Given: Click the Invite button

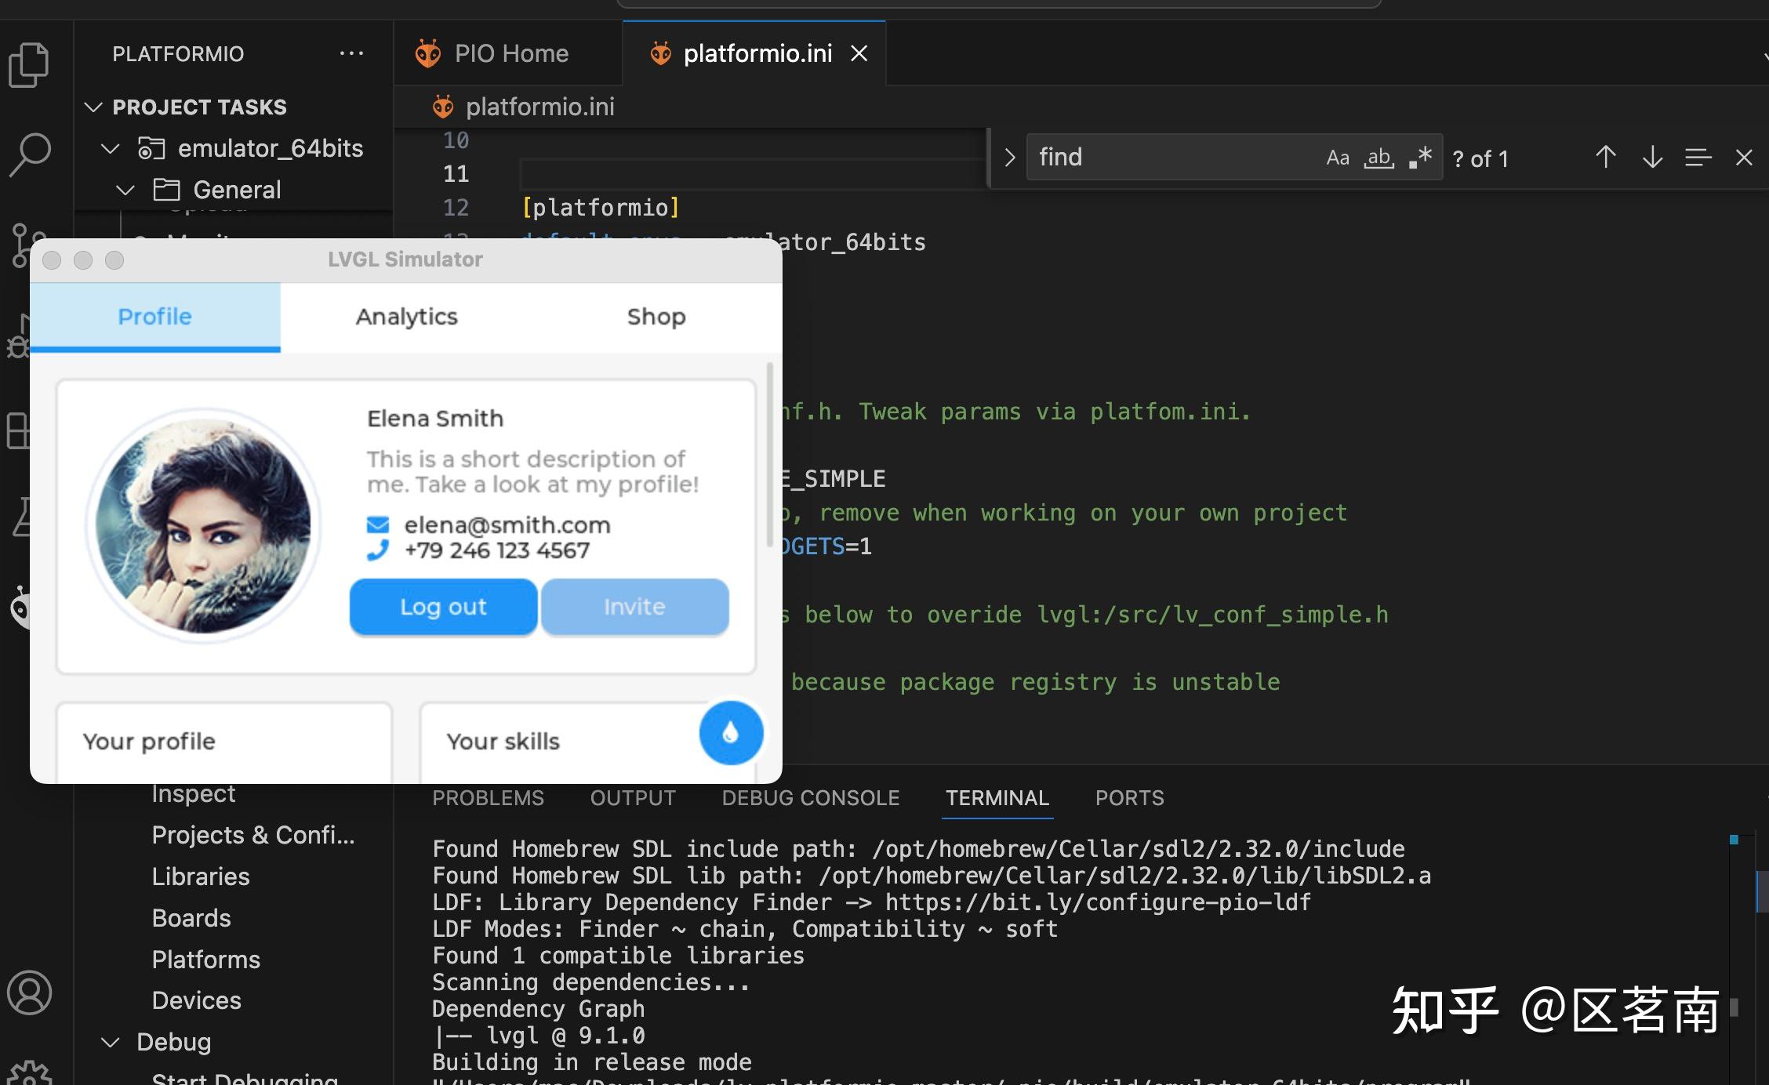Looking at the screenshot, I should pyautogui.click(x=634, y=606).
